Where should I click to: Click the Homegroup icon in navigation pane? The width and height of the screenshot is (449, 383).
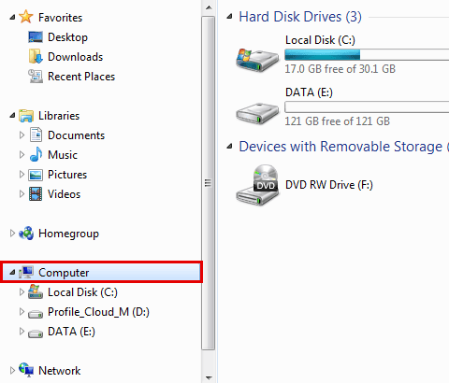(x=26, y=234)
